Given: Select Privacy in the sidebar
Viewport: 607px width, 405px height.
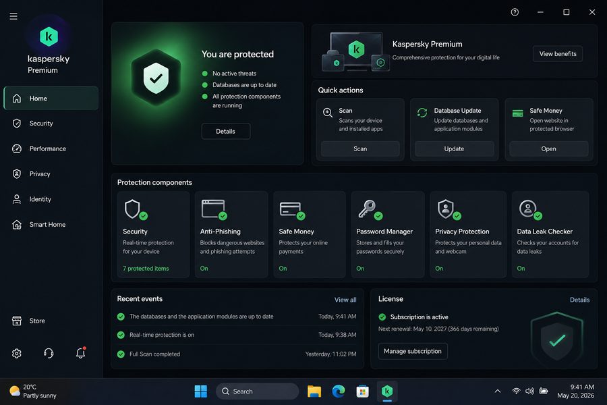Looking at the screenshot, I should [x=51, y=173].
